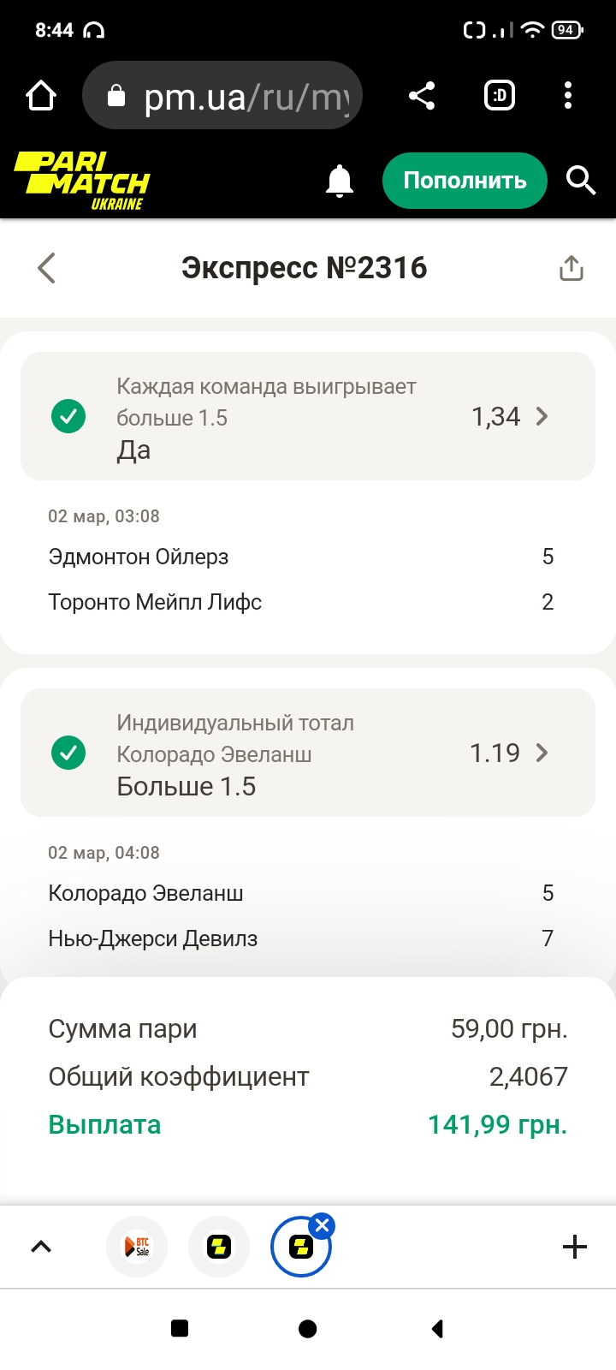Open the search magnifier icon
Viewport: 616px width, 1370px height.
tap(581, 181)
